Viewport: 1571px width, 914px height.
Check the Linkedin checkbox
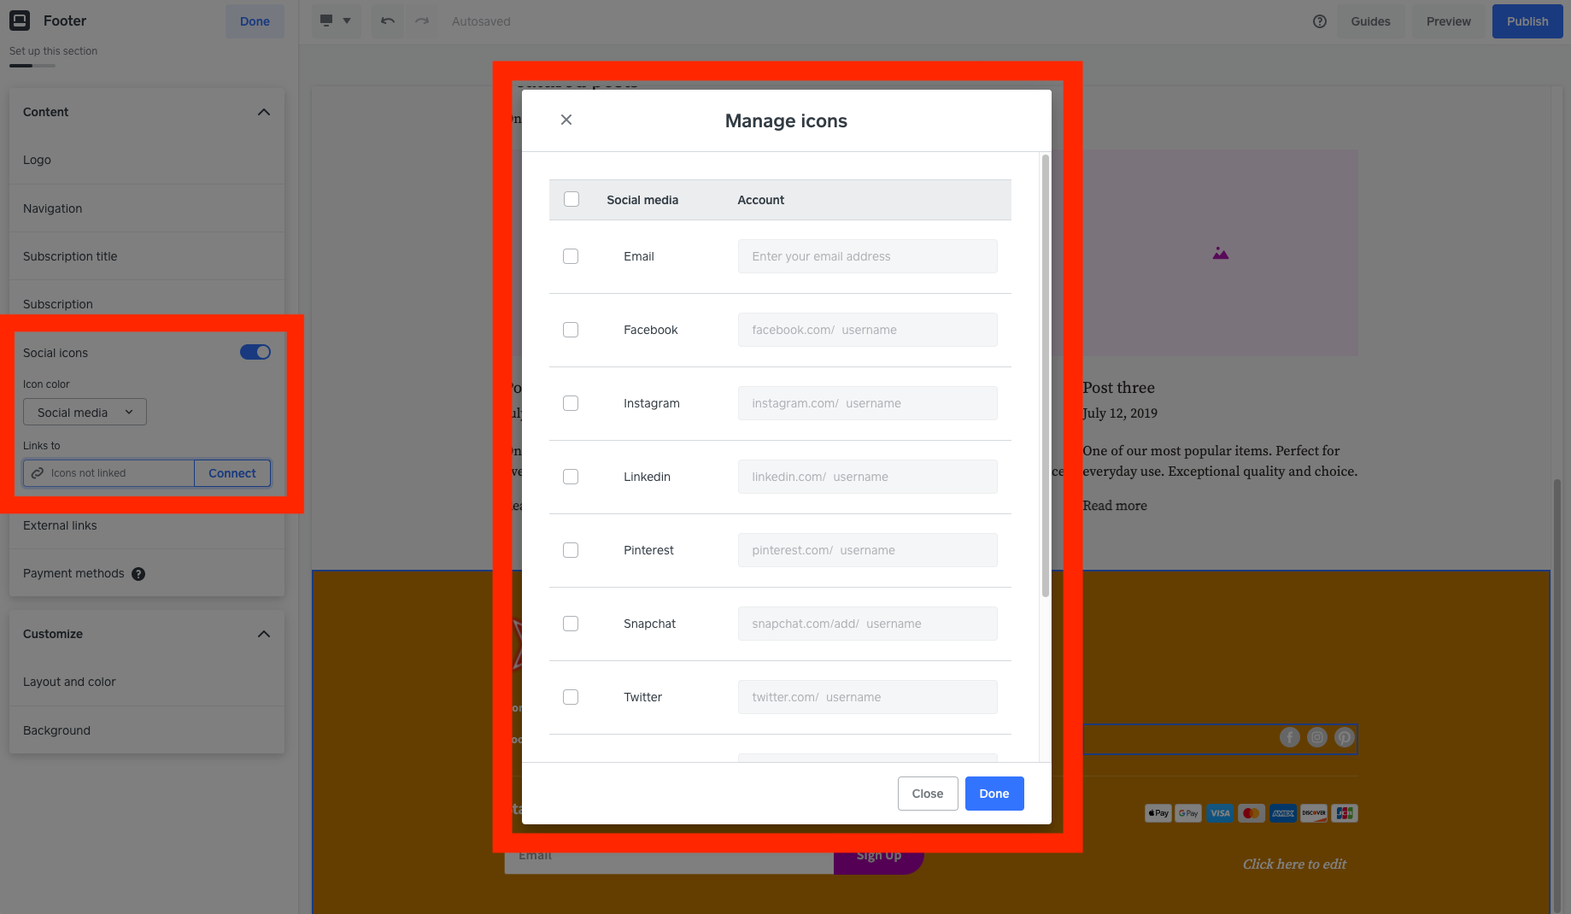click(571, 477)
